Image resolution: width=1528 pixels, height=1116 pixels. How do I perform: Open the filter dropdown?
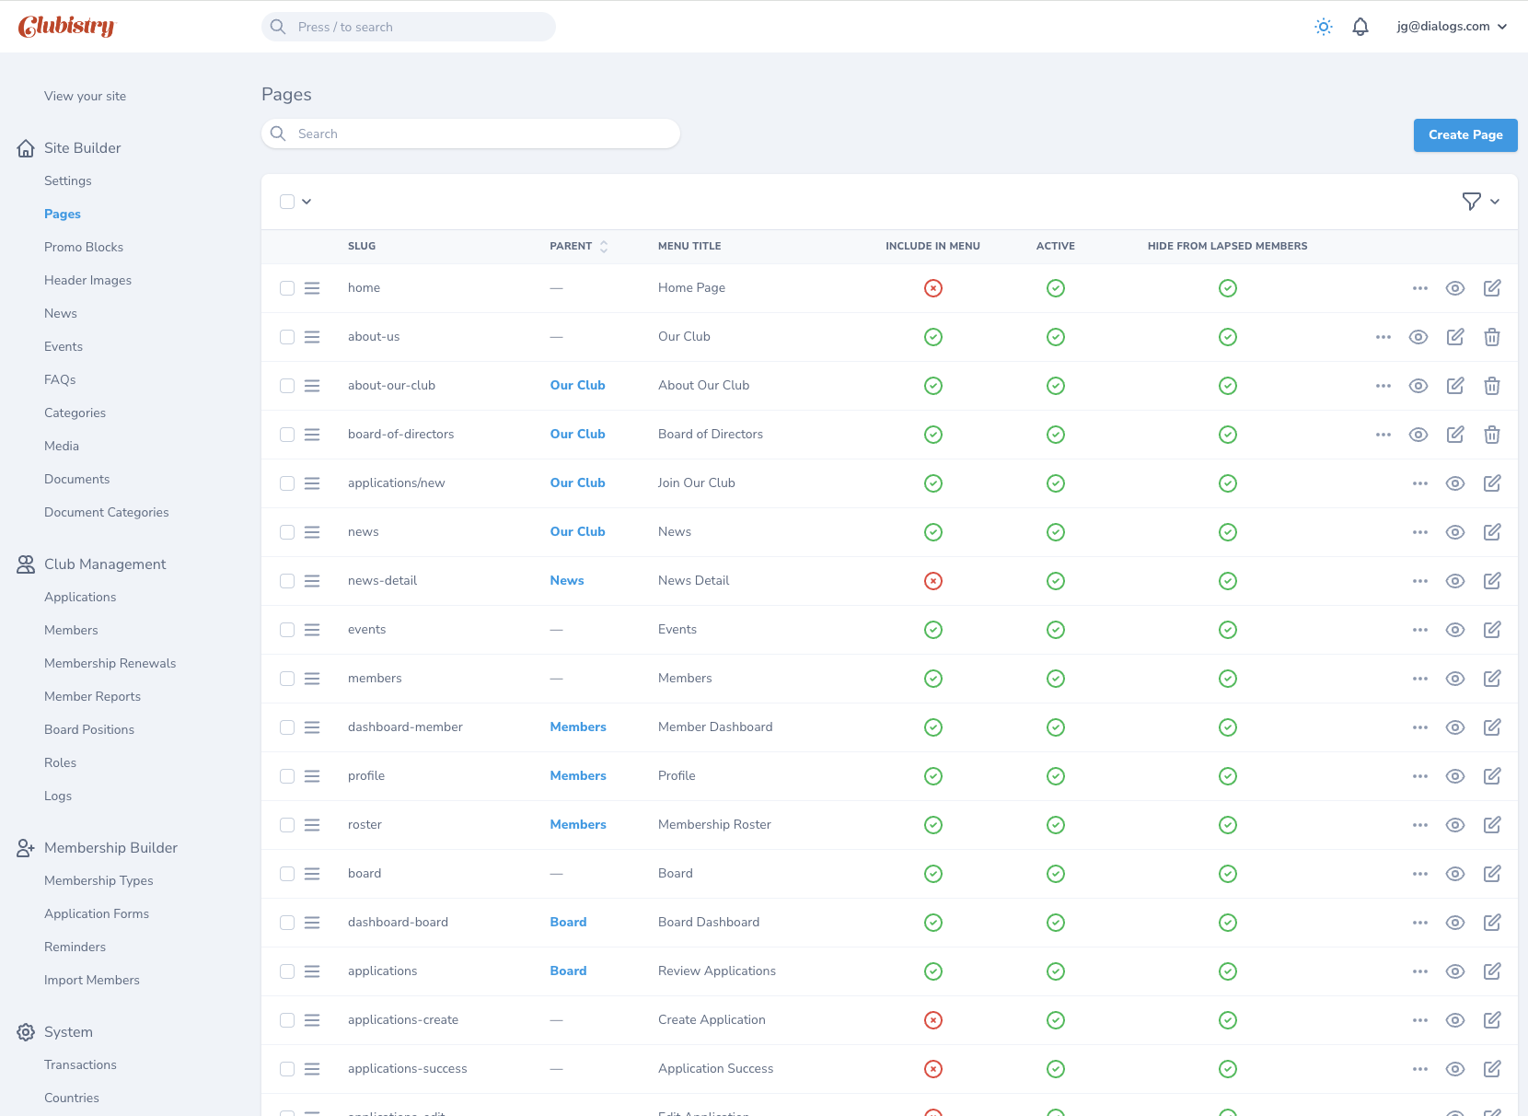point(1480,202)
